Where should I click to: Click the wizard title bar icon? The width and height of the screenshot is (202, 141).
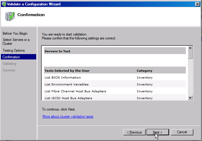coord(3,4)
